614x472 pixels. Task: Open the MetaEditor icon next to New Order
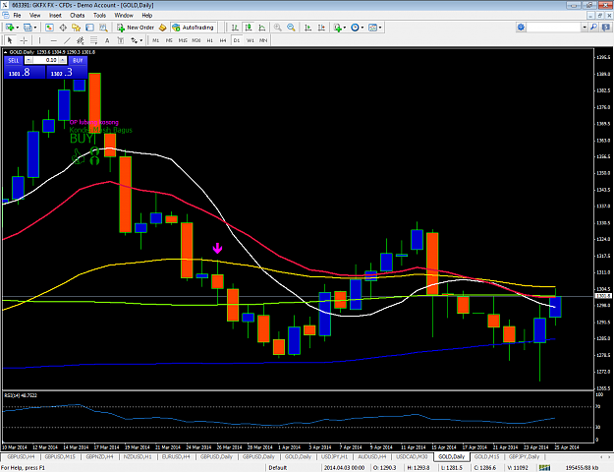tap(162, 28)
